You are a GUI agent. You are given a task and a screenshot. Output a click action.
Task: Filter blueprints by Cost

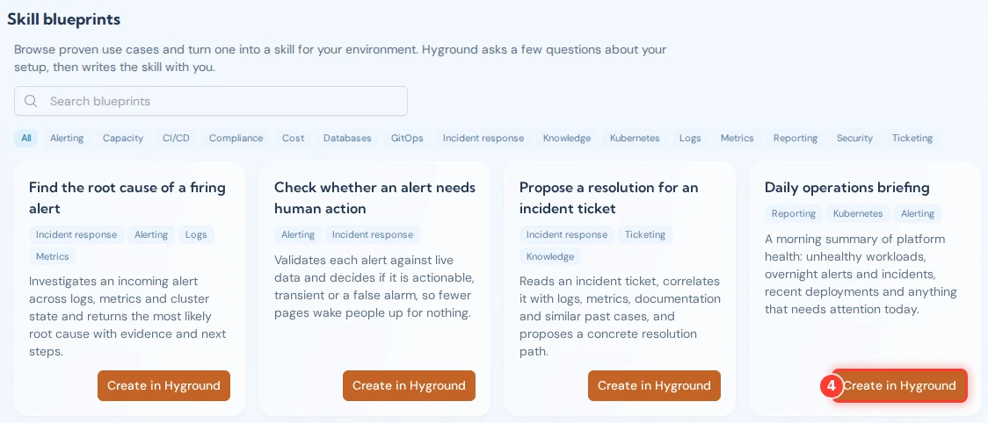293,138
